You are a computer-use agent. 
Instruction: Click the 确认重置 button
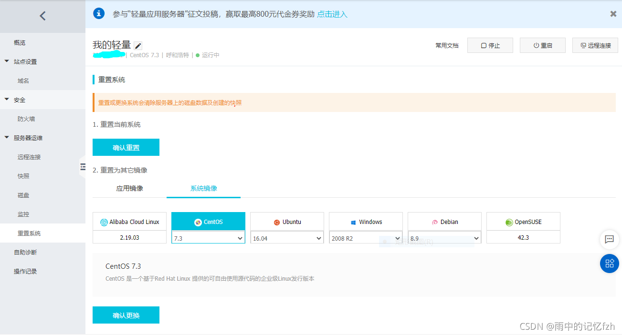pos(126,147)
